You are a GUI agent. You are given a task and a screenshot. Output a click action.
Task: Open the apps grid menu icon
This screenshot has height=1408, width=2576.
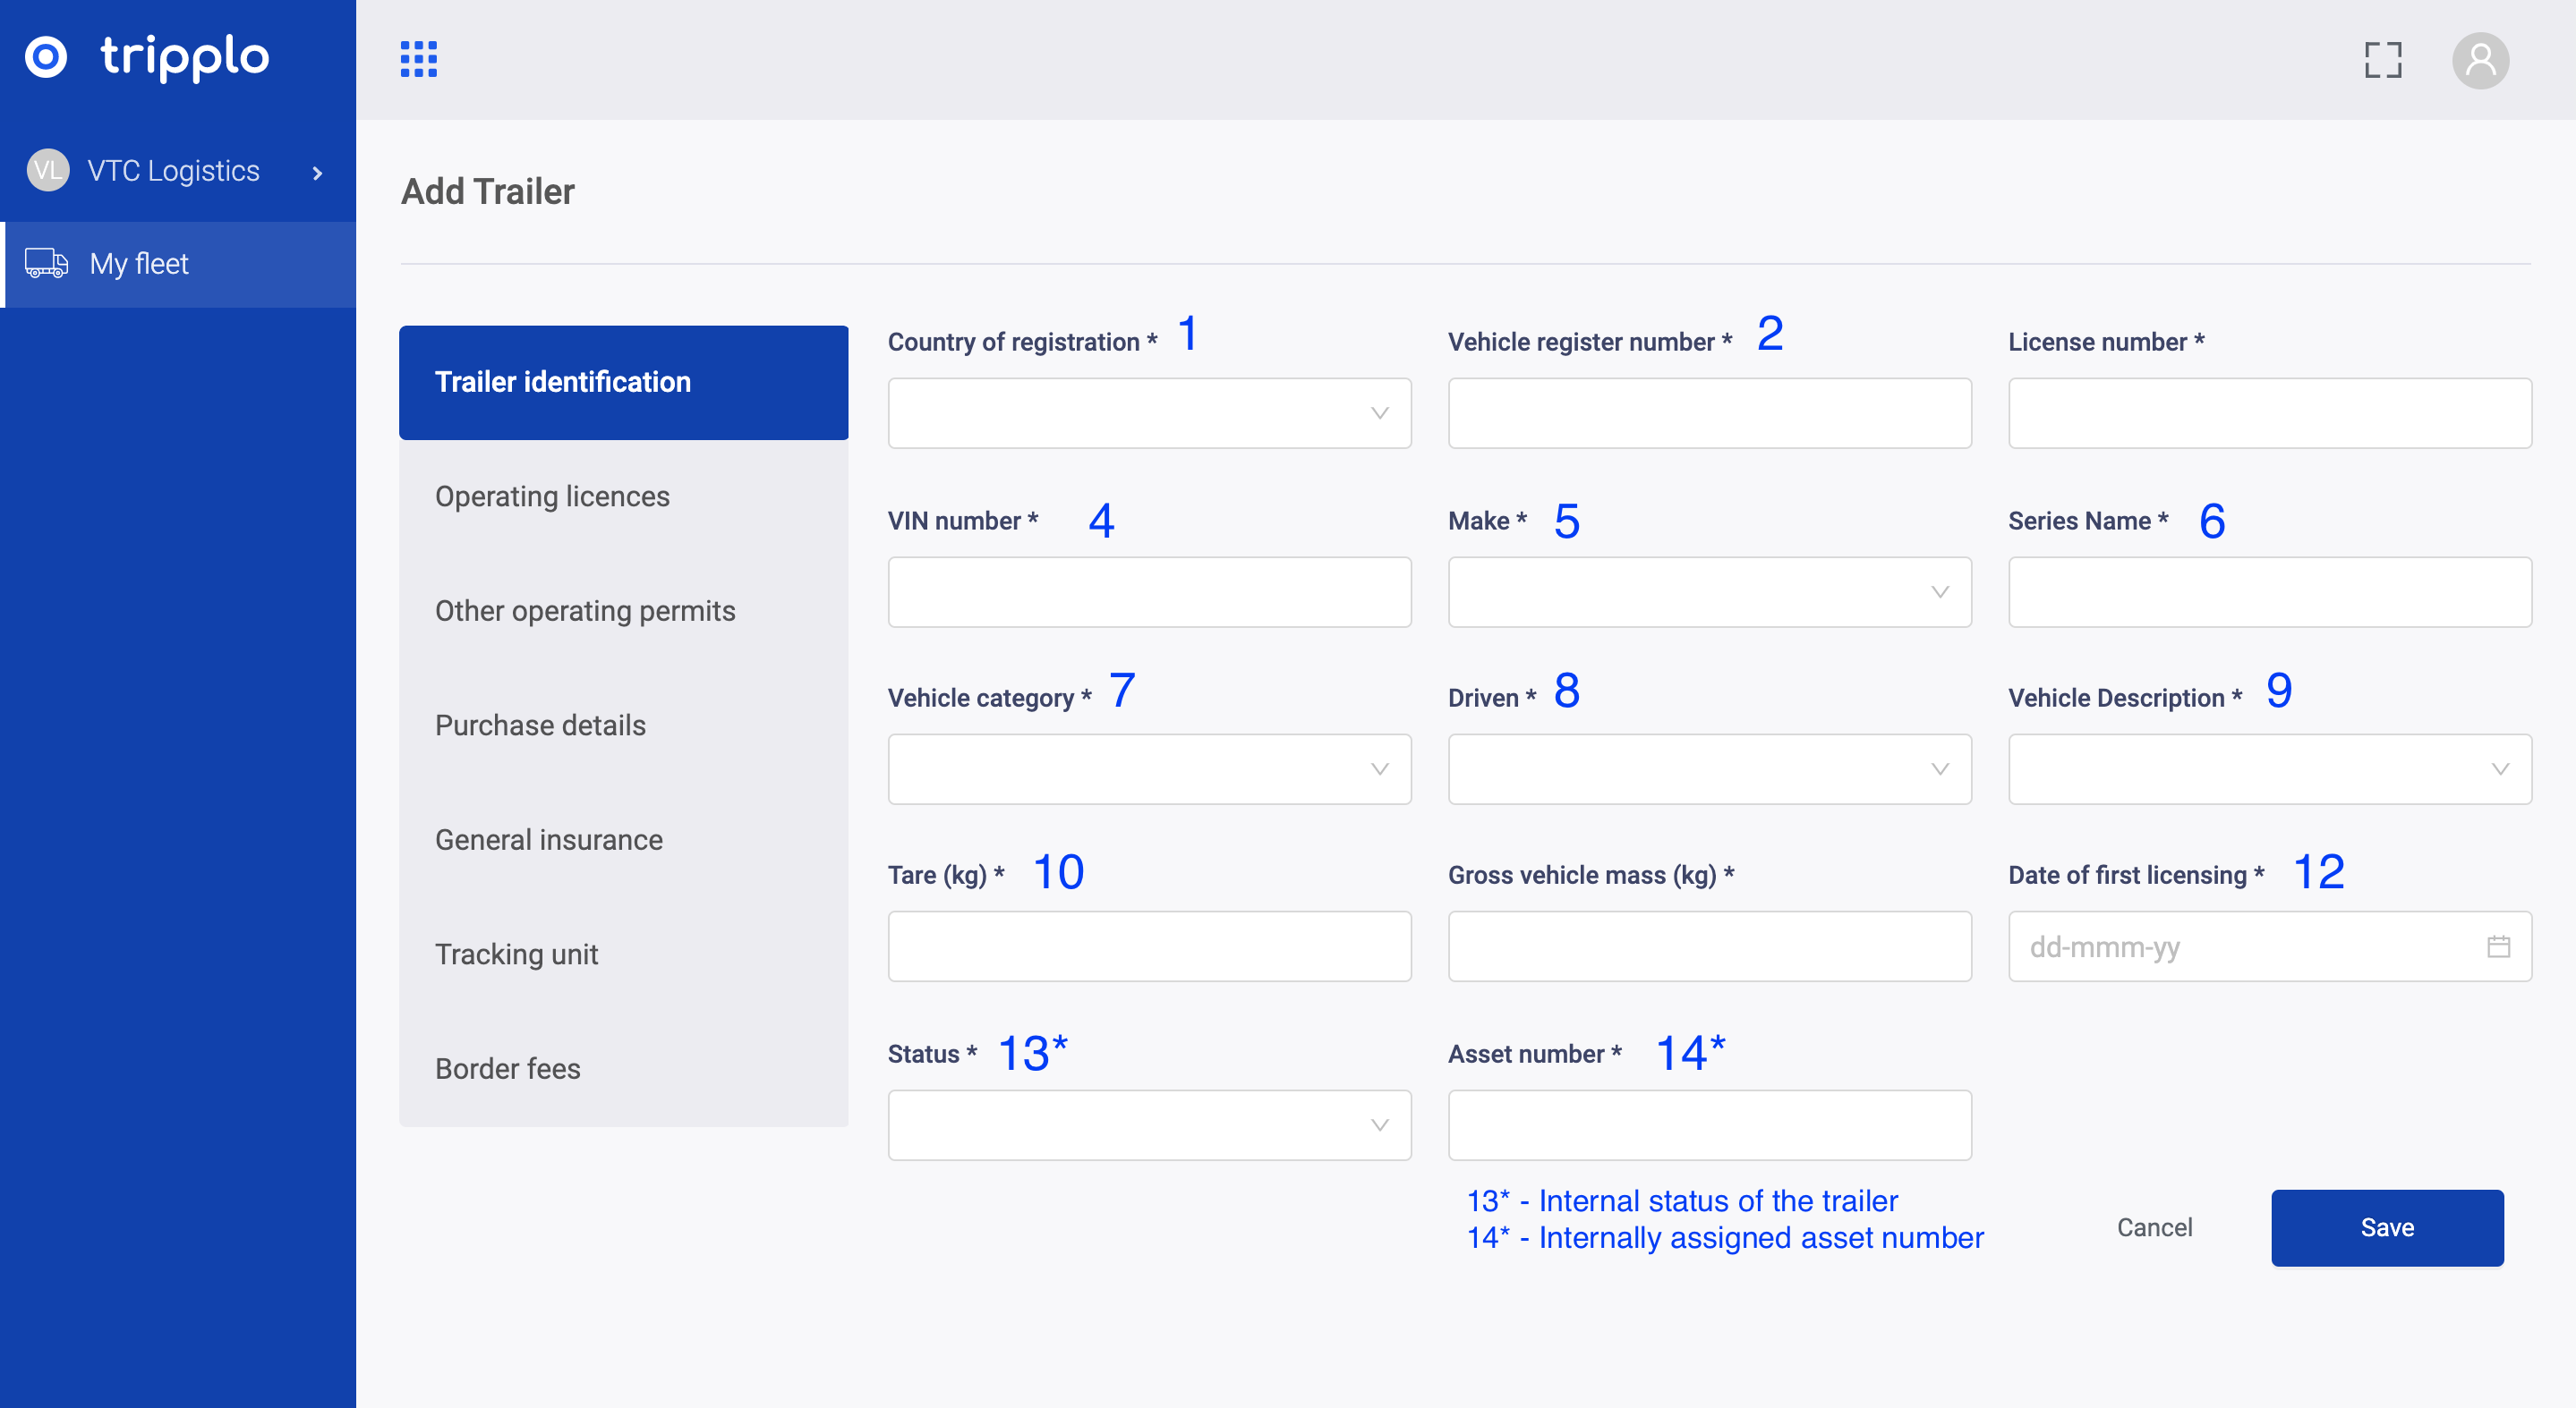[418, 59]
